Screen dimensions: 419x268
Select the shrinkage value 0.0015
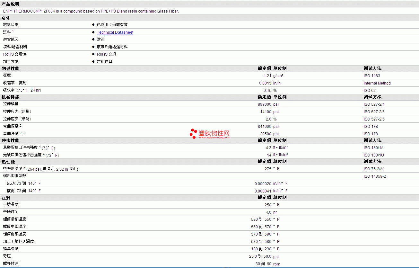pyautogui.click(x=265, y=83)
